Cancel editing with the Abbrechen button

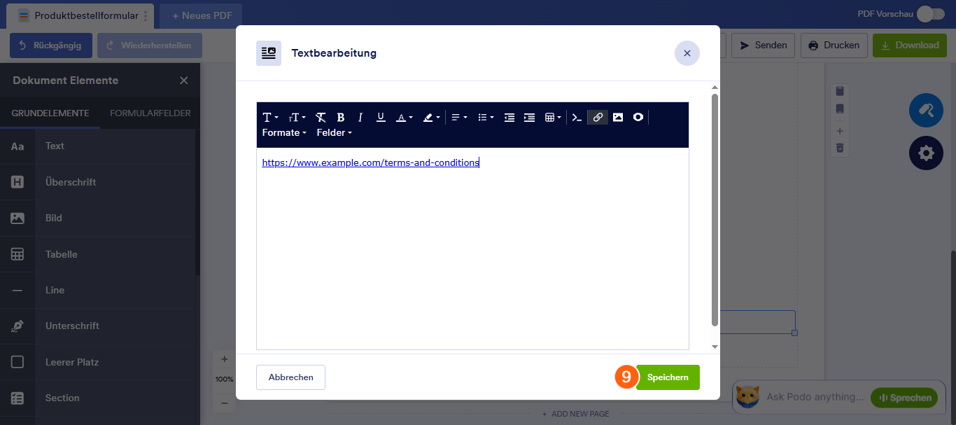coord(291,377)
